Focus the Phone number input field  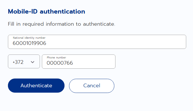point(79,62)
